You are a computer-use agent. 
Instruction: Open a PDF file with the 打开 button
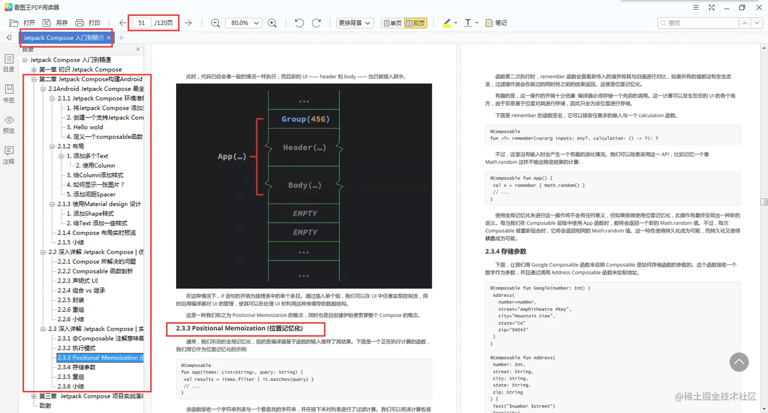[22, 23]
